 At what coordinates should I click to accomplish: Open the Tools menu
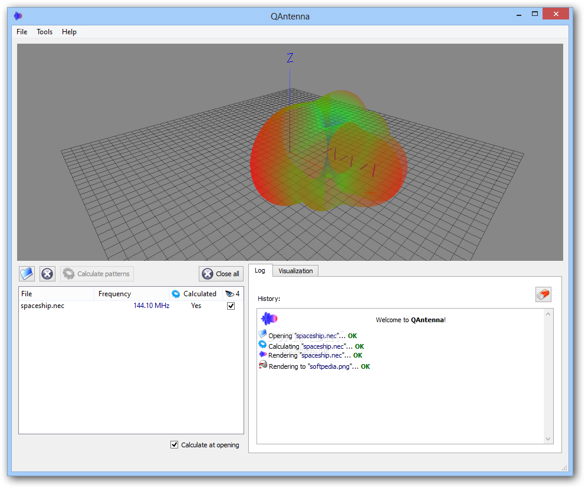44,32
